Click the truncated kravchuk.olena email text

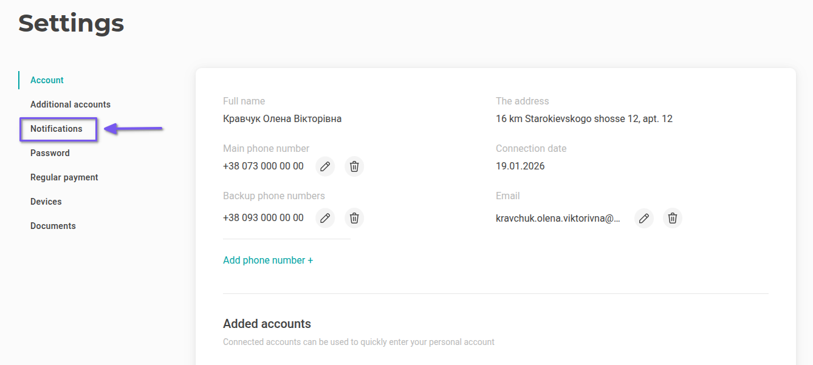558,218
